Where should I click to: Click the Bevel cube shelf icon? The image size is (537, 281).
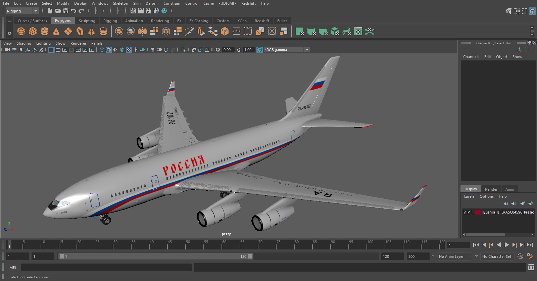(x=225, y=32)
